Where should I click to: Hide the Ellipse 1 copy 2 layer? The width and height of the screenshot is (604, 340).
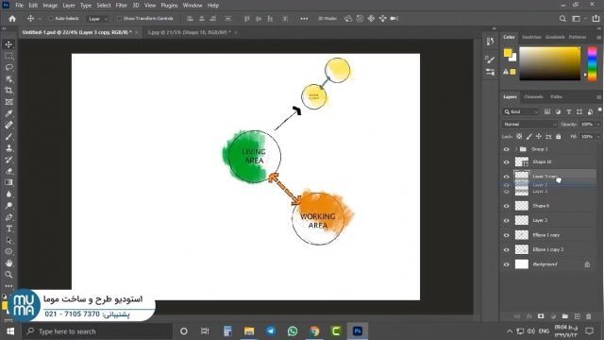tap(506, 249)
